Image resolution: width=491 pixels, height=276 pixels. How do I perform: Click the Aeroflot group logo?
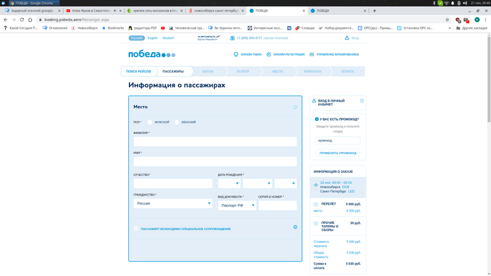click(209, 38)
